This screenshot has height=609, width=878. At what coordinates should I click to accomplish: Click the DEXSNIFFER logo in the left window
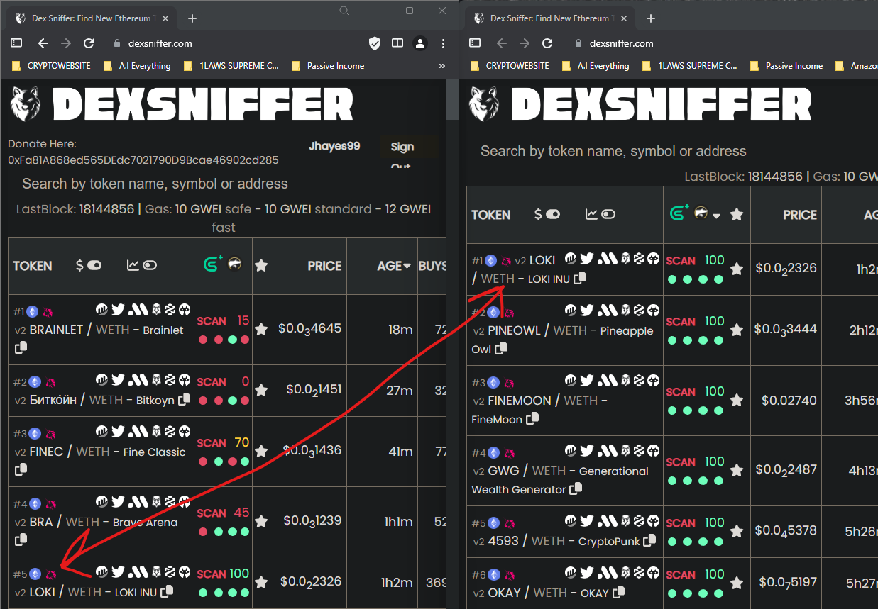pyautogui.click(x=182, y=105)
